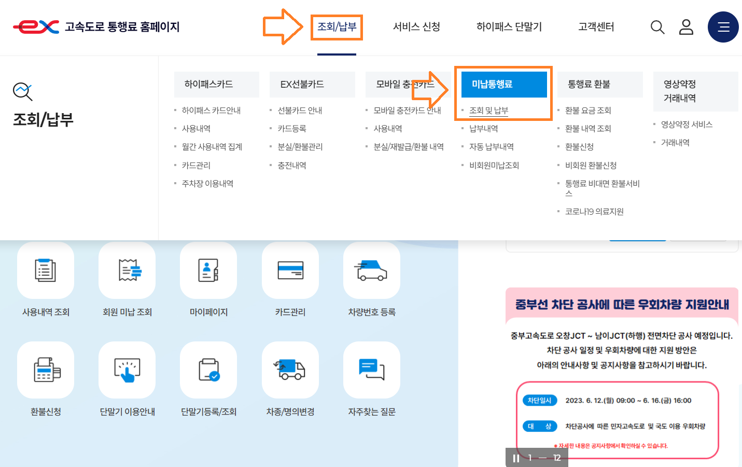The height and width of the screenshot is (467, 742).
Task: Click the 회원 미납 조회 receipt icon
Action: coord(127,270)
